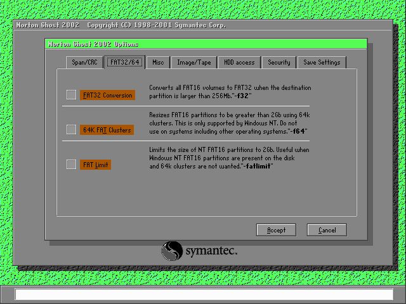Click the 64k clusters resize description
Viewport: 406px width, 304px height.
point(230,123)
